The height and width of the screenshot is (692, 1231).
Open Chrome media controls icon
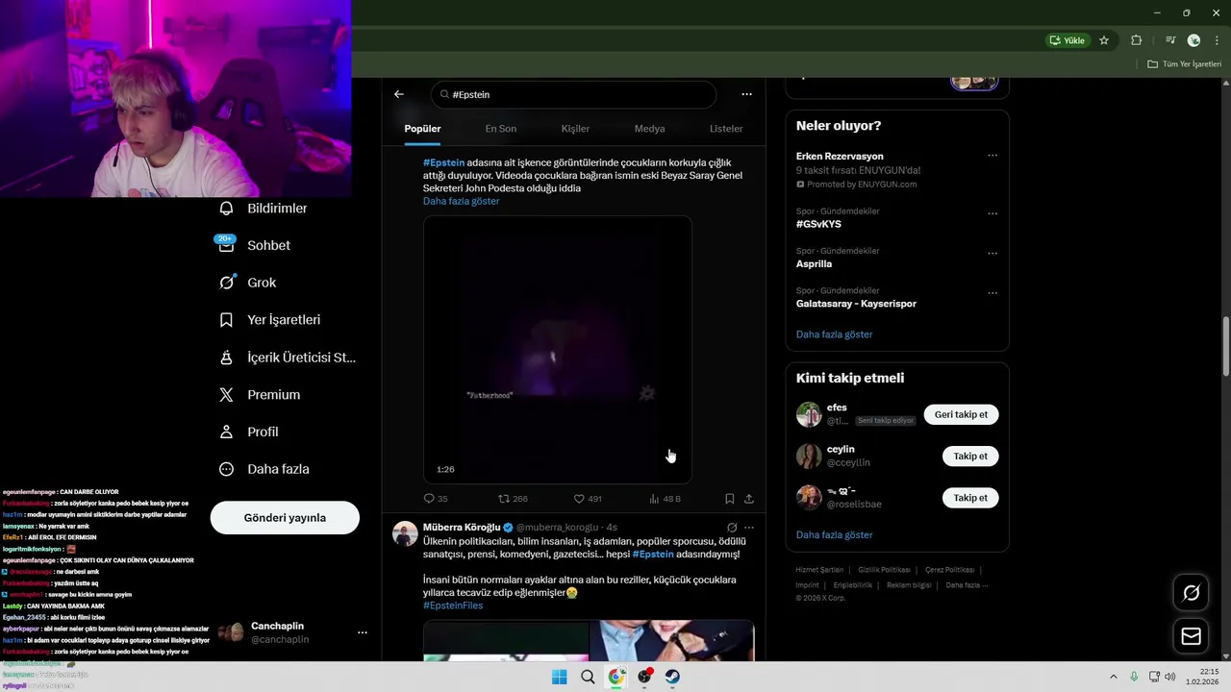(1170, 40)
